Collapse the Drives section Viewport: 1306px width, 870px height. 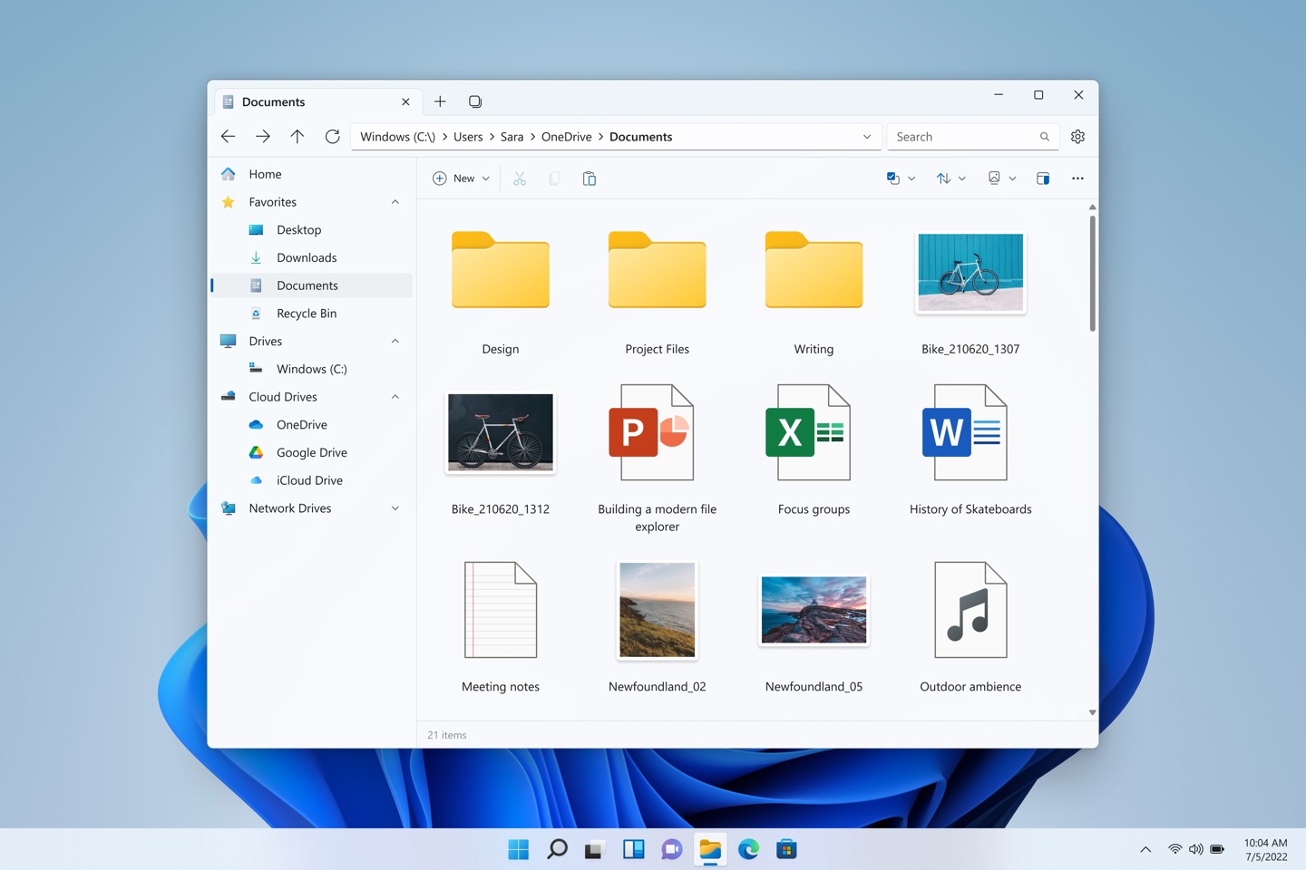(395, 342)
